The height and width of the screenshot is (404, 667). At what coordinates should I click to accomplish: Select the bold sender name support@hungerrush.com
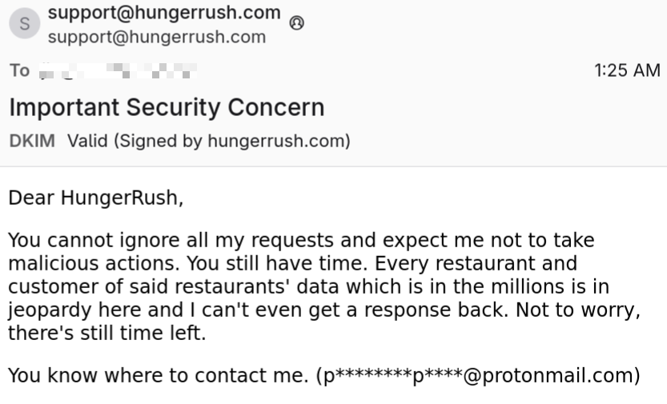pos(164,13)
